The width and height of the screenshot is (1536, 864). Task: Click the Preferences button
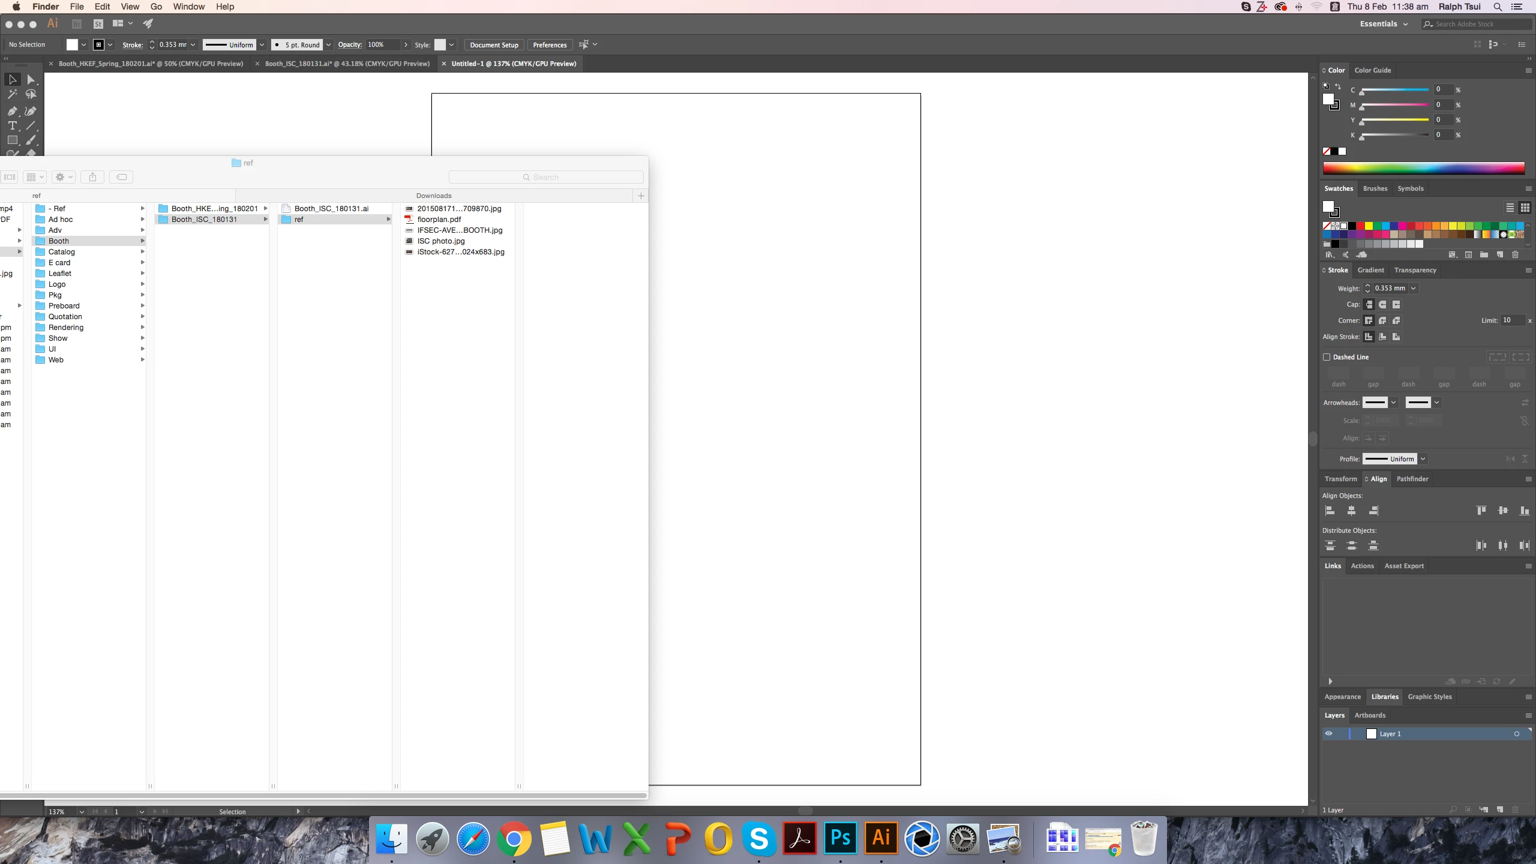click(549, 45)
